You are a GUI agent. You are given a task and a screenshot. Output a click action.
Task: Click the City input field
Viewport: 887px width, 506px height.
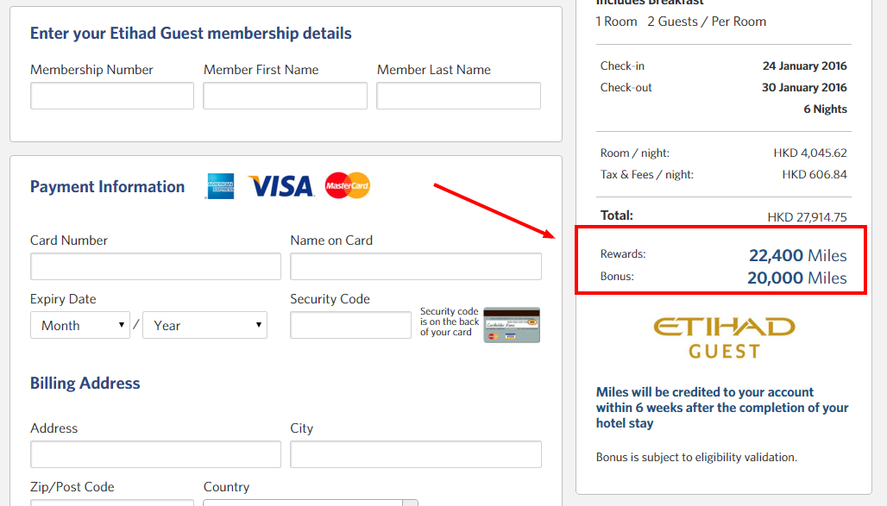pos(416,454)
